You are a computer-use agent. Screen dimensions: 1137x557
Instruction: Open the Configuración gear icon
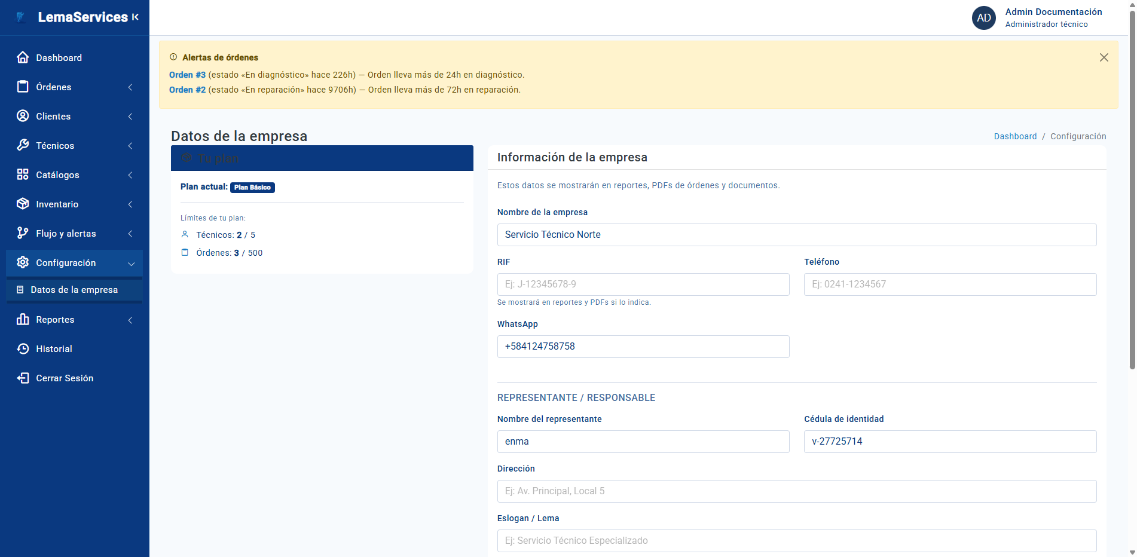pyautogui.click(x=23, y=262)
